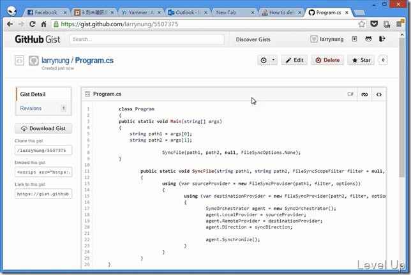
Task: Click the star count badge
Action: (x=383, y=60)
